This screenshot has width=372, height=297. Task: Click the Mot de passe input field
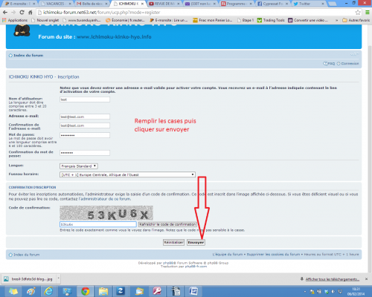(x=85, y=135)
